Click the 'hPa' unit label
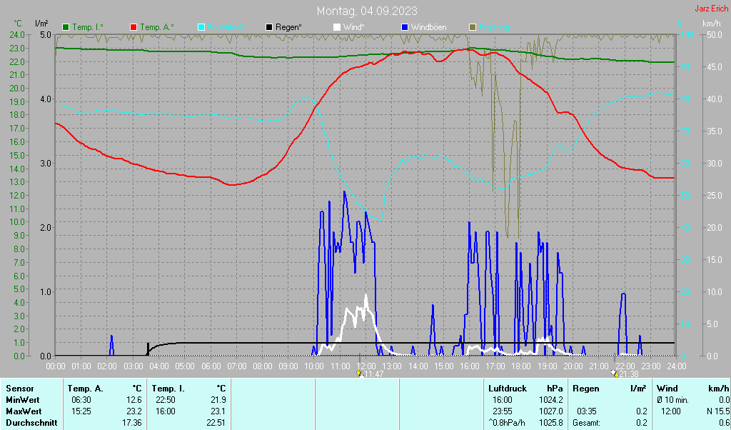 pyautogui.click(x=555, y=389)
